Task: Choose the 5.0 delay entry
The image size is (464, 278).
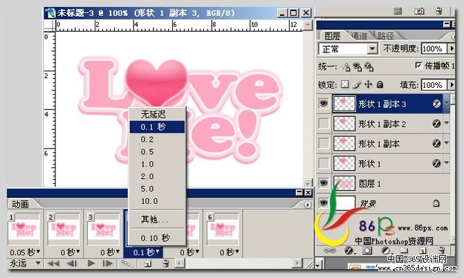Action: [157, 189]
